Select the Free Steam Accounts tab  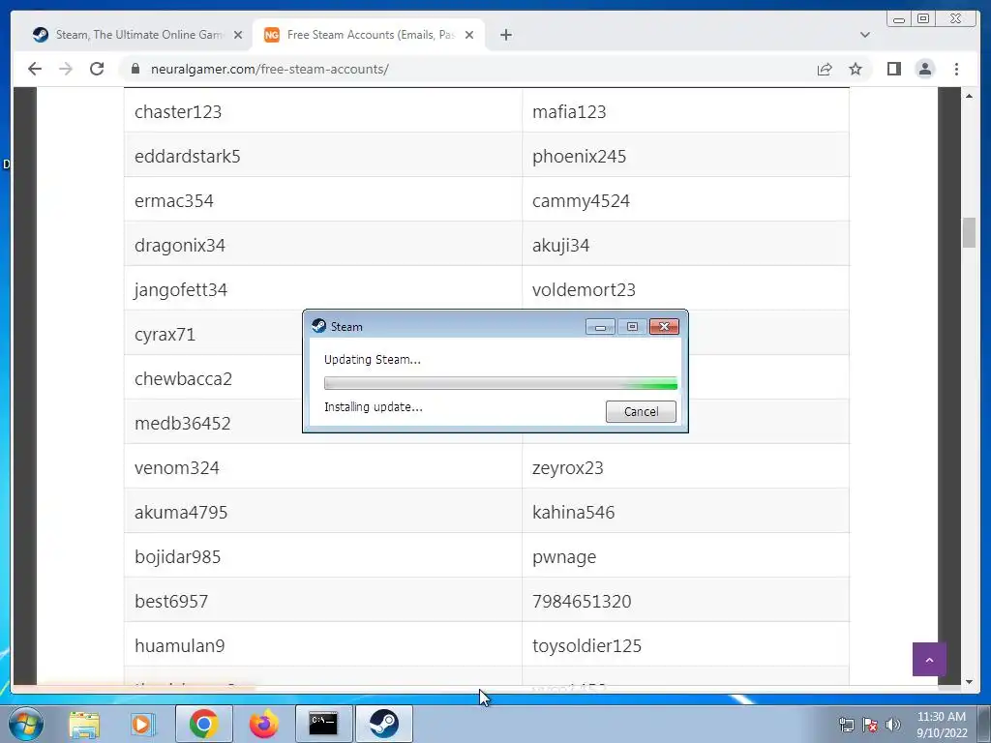(x=369, y=35)
